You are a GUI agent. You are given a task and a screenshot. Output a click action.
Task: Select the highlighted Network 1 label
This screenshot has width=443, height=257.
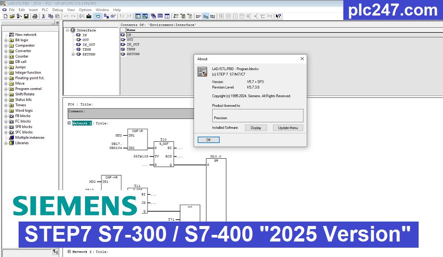point(82,123)
